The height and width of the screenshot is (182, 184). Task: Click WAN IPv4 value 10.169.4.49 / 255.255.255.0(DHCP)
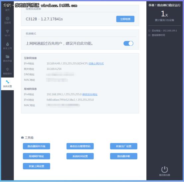pos(67,64)
